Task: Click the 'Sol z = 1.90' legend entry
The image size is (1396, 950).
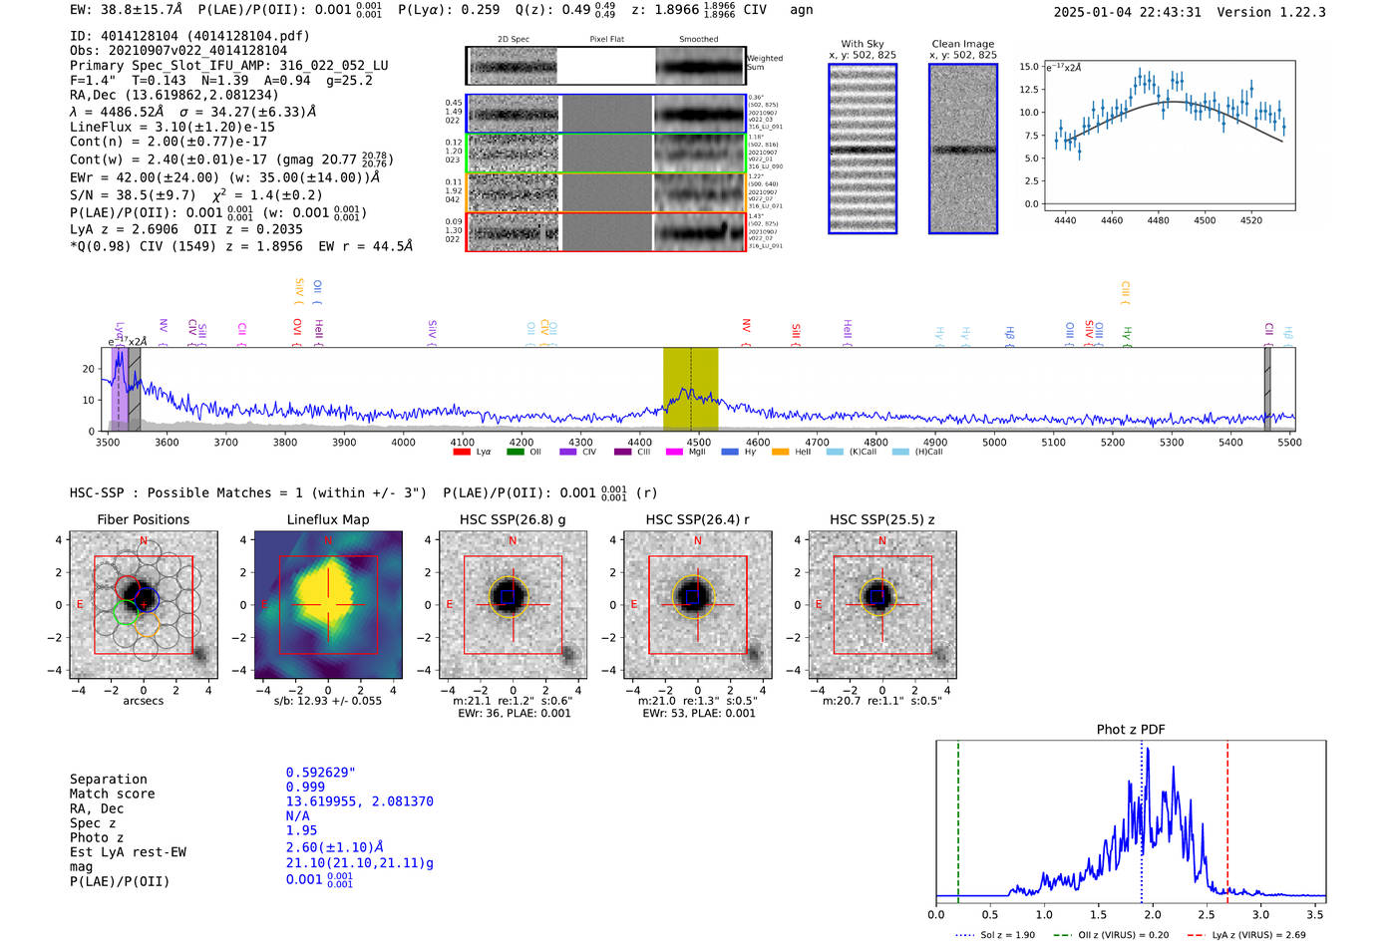Action: click(997, 935)
